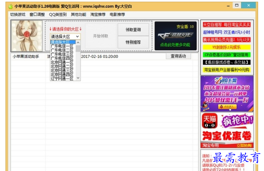The height and width of the screenshot is (171, 264).
Task: Click the 安全盾:10 label
Action: pos(185,27)
